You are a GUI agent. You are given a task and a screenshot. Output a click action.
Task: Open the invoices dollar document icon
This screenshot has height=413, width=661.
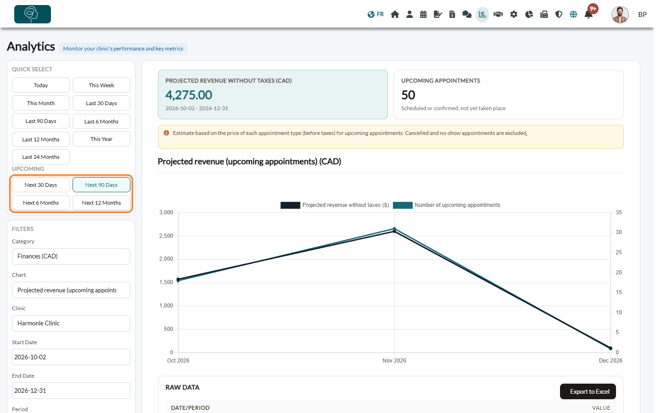452,14
